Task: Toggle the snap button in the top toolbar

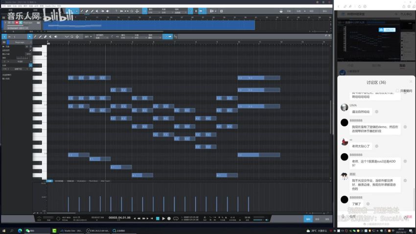Action: coord(190,11)
